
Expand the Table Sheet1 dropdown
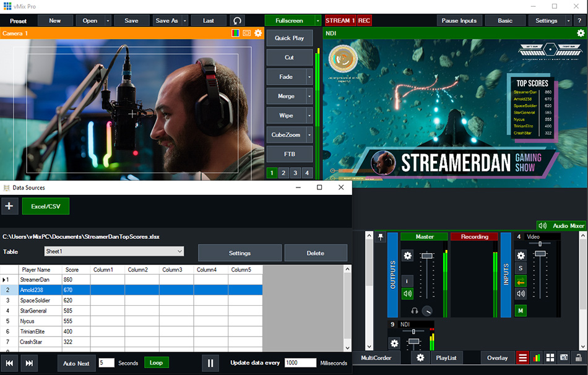tap(179, 251)
